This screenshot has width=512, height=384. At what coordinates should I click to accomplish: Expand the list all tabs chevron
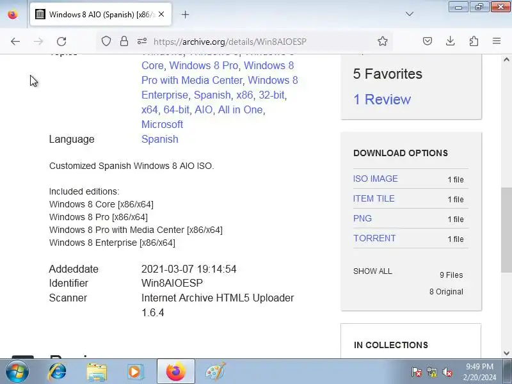[x=410, y=14]
